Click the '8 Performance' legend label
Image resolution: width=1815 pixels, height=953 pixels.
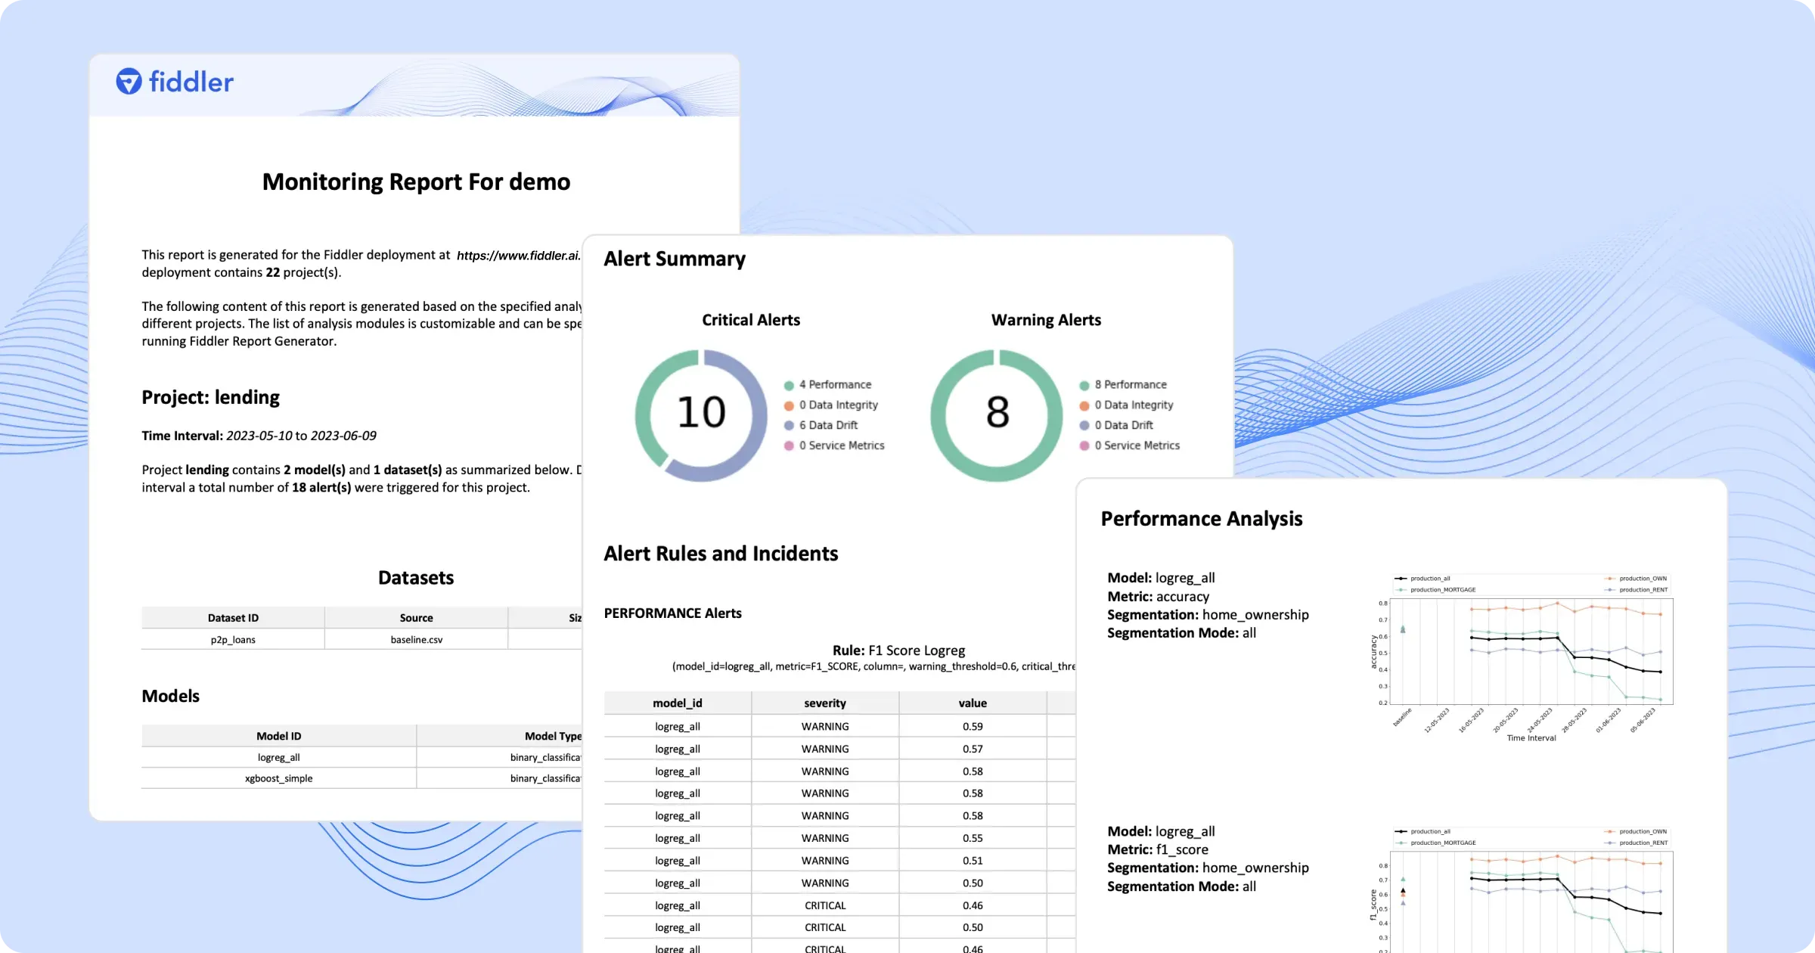click(1131, 384)
